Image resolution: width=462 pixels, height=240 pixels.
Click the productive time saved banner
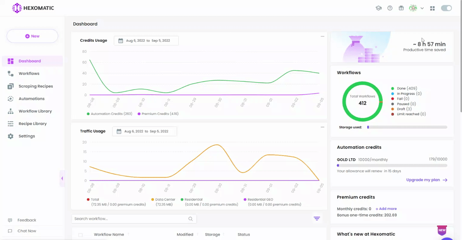point(392,47)
